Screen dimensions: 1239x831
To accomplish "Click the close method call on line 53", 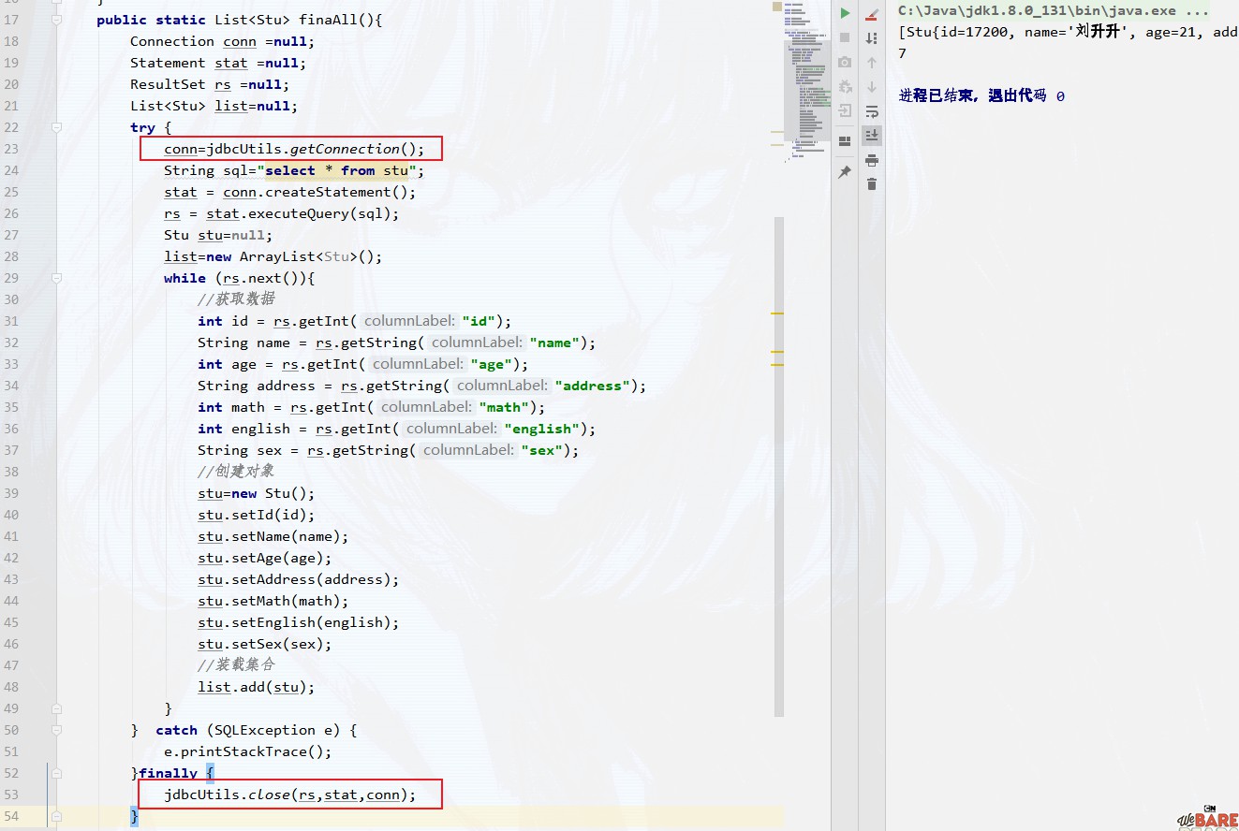I will click(x=269, y=795).
